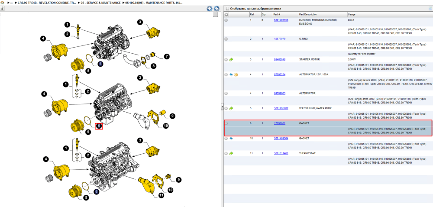
Task: Open part number link 87592254
Action: tap(279, 74)
